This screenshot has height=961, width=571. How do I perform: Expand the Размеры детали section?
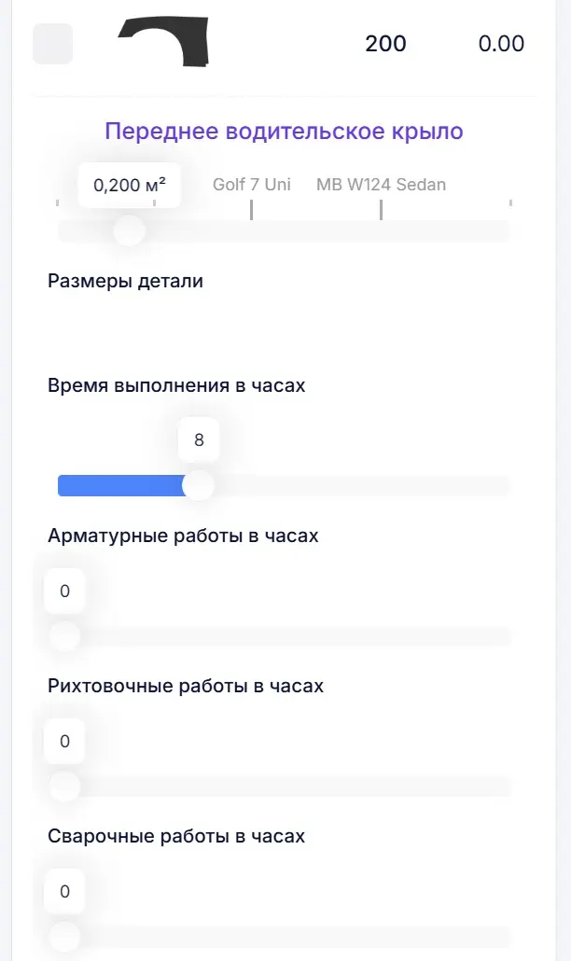(x=125, y=281)
